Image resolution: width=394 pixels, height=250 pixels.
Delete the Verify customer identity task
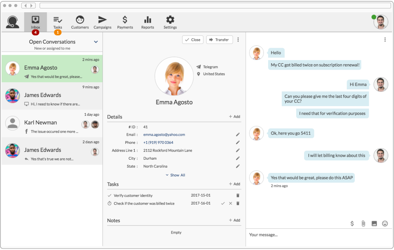pos(238,195)
